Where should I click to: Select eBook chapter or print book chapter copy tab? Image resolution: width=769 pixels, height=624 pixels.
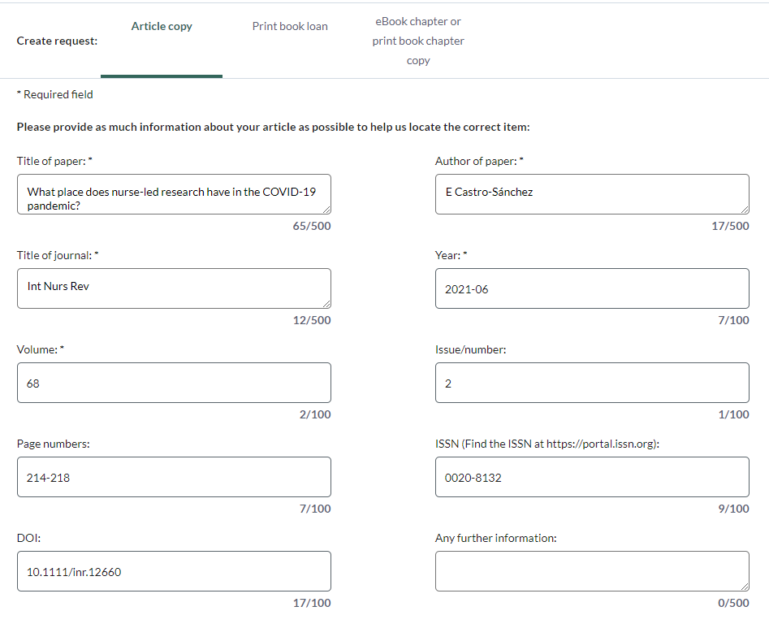(418, 41)
